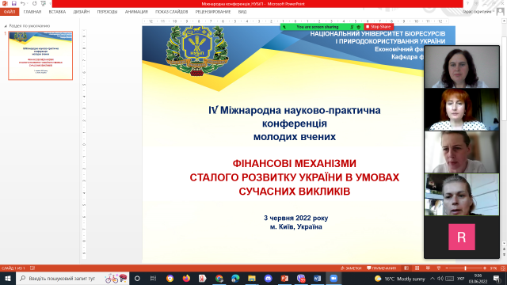Toggle the ЗАМЕТКИ notes pane
This screenshot has width=507, height=285.
[x=351, y=268]
